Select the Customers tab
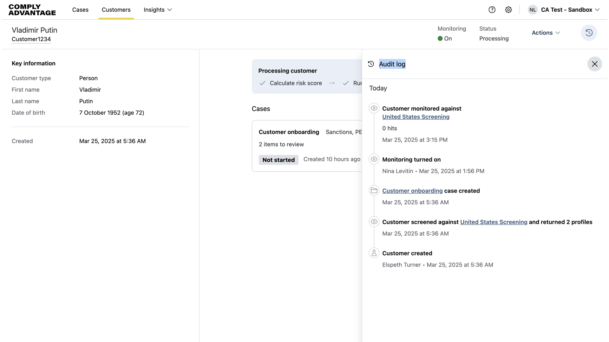Screen dimensions: 609x342 [116, 10]
